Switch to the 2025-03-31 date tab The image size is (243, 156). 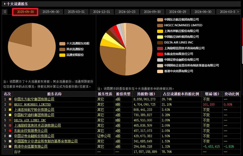pyautogui.click(x=76, y=12)
